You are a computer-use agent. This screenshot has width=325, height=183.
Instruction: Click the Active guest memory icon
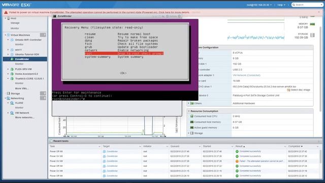192,128
